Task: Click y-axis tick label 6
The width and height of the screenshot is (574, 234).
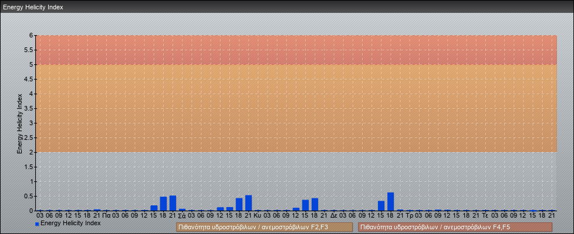Action: [x=32, y=36]
